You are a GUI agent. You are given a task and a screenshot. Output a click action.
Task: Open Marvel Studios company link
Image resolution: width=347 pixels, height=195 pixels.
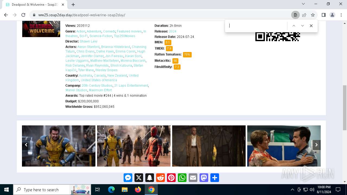pyautogui.click(x=76, y=90)
